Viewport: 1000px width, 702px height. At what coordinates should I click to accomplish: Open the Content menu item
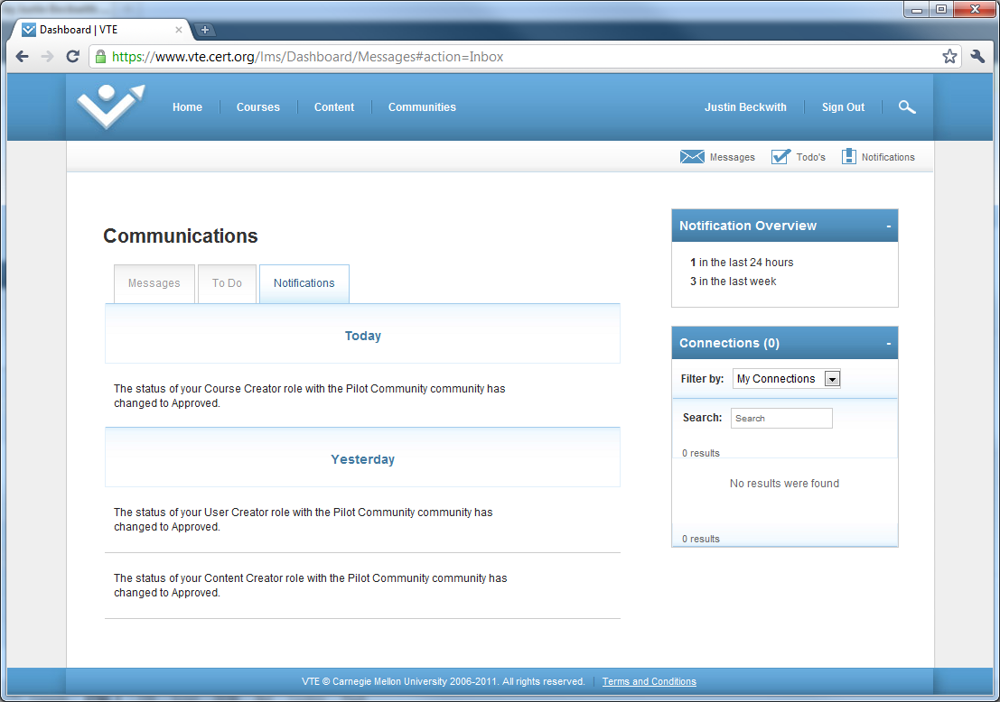[334, 107]
